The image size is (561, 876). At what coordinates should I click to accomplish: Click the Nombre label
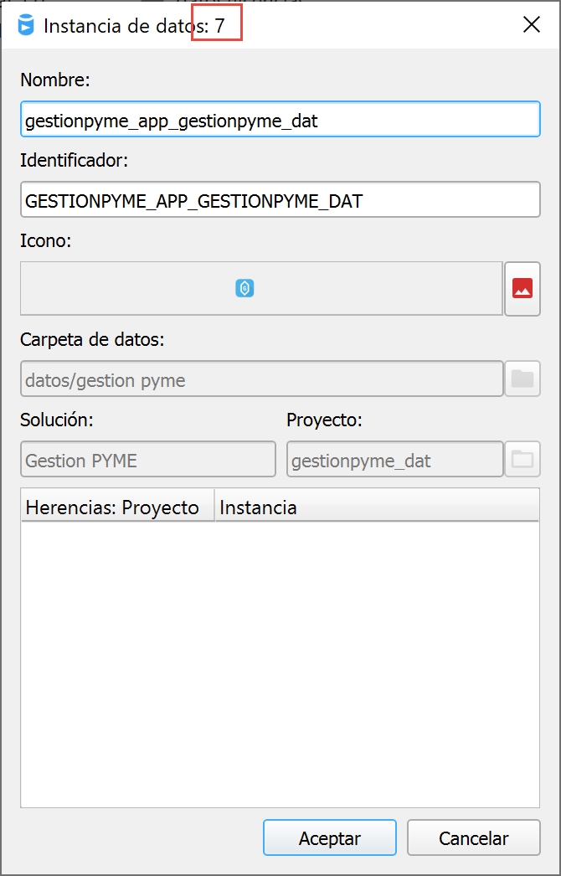point(55,80)
